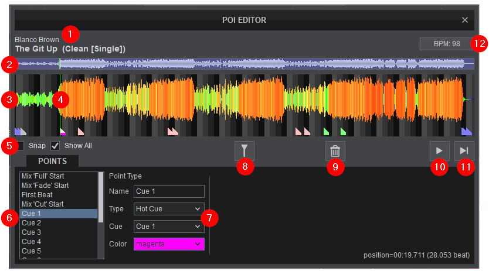Screen dimensions: 489x271
Task: Select First Beat in points list
Action: pyautogui.click(x=38, y=195)
